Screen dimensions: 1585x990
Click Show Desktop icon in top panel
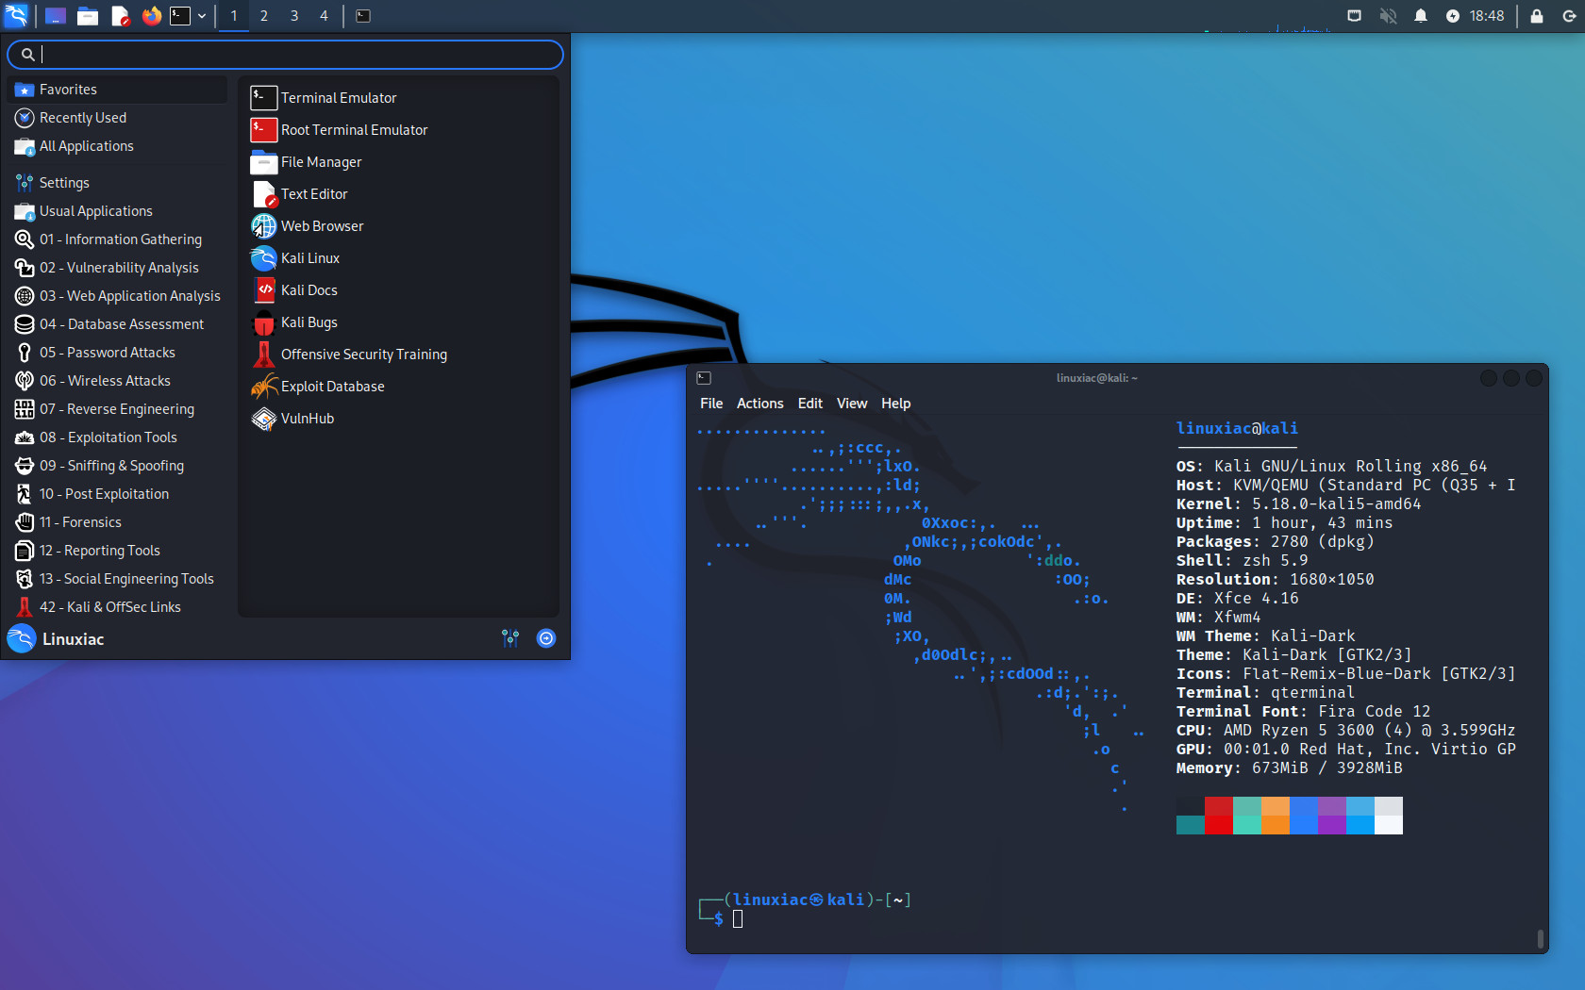(x=56, y=16)
